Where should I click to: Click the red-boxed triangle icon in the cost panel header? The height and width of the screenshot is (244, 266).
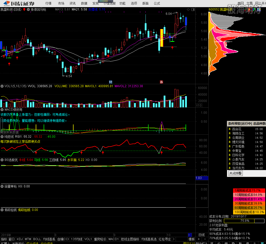[x=250, y=9]
